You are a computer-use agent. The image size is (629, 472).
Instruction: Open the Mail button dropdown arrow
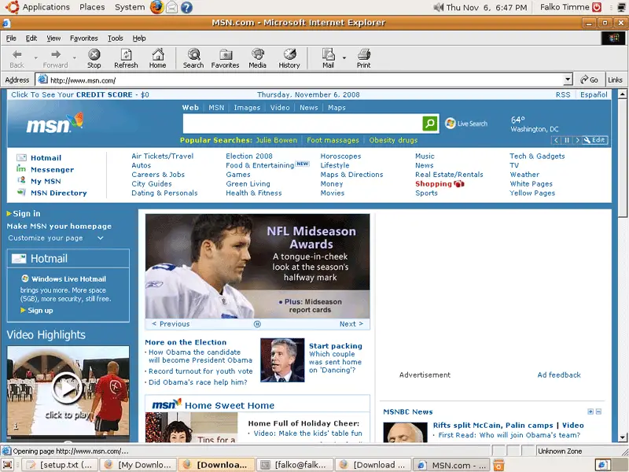coord(344,58)
